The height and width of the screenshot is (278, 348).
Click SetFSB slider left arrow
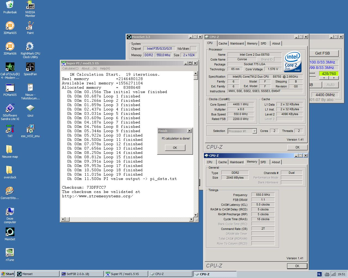(324, 78)
